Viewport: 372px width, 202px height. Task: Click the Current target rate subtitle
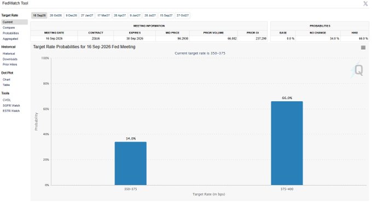200,54
